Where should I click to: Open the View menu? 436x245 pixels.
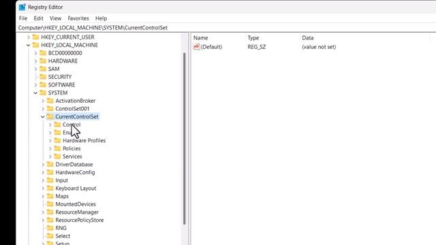point(55,18)
